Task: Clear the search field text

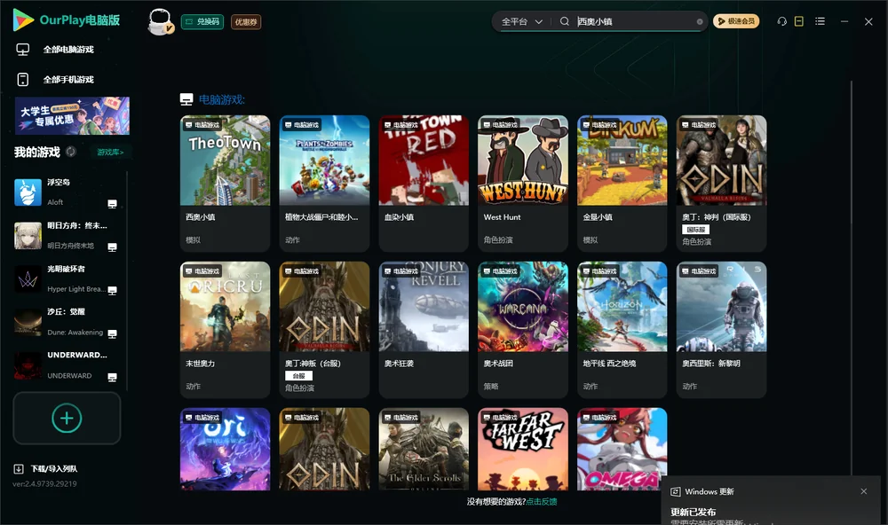Action: [700, 21]
